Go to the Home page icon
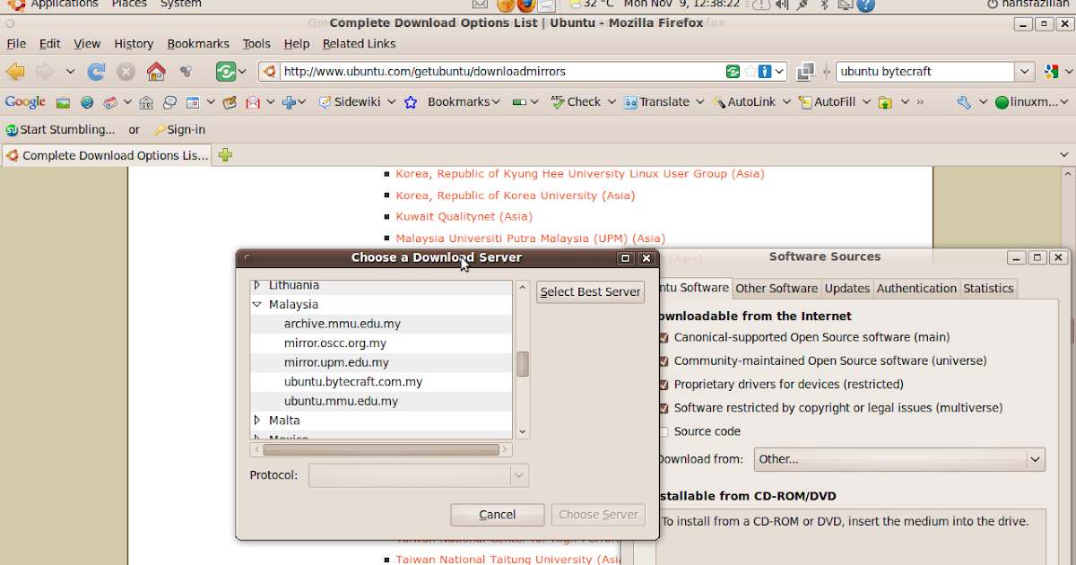The height and width of the screenshot is (565, 1076). tap(156, 71)
